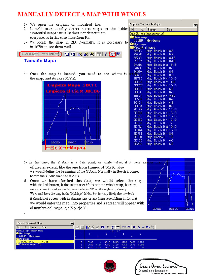
Task: Toggle the 255/FF hex display icon
Action: (x=128, y=227)
